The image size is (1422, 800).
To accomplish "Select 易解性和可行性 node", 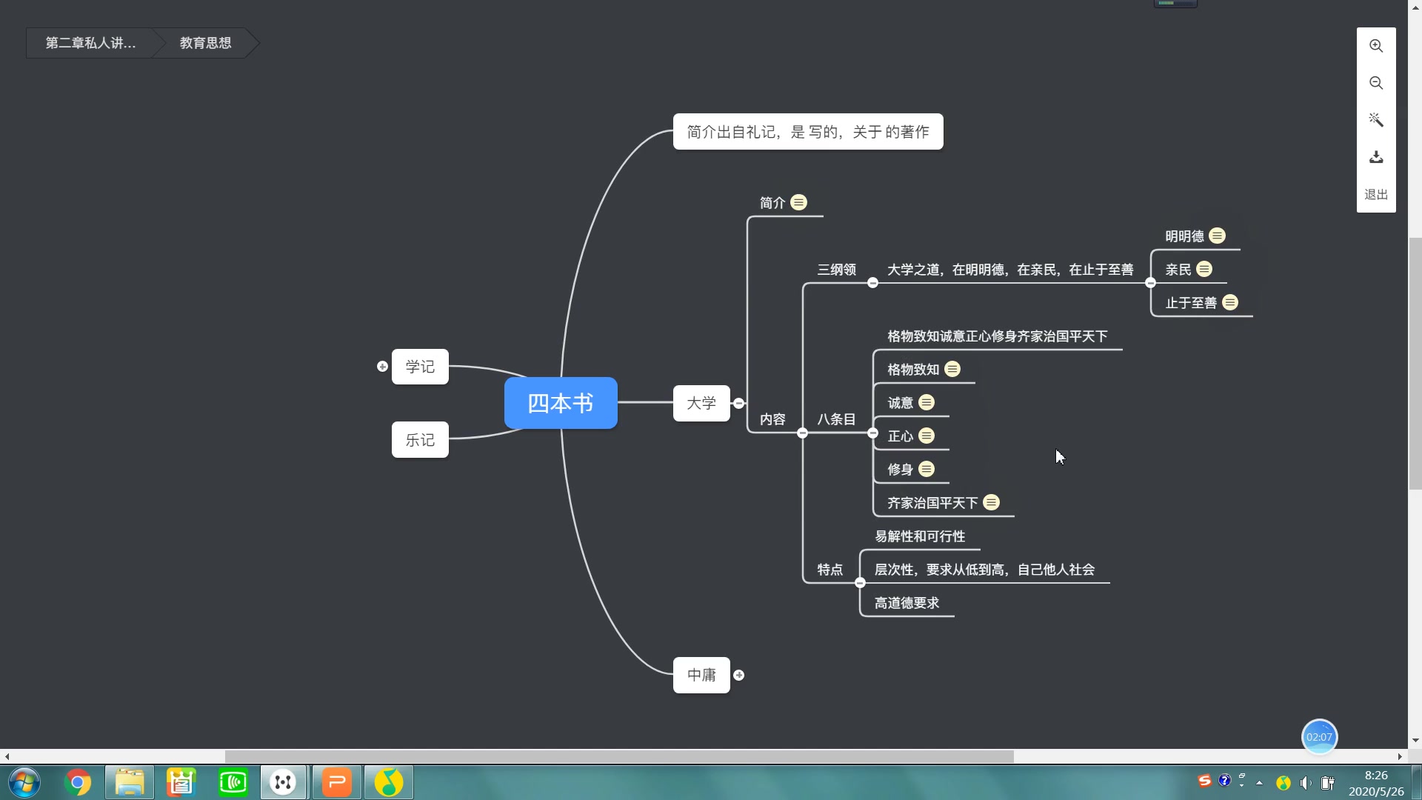I will 920,536.
